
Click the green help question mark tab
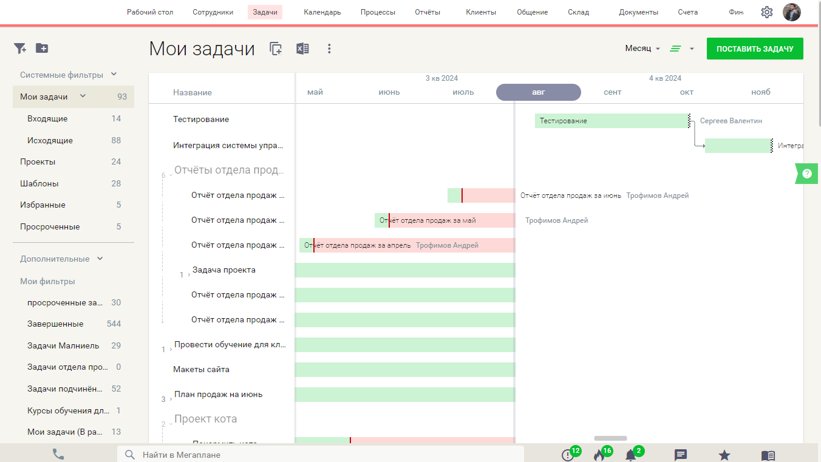click(807, 174)
